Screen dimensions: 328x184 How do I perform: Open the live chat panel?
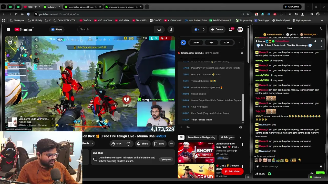click(x=166, y=159)
